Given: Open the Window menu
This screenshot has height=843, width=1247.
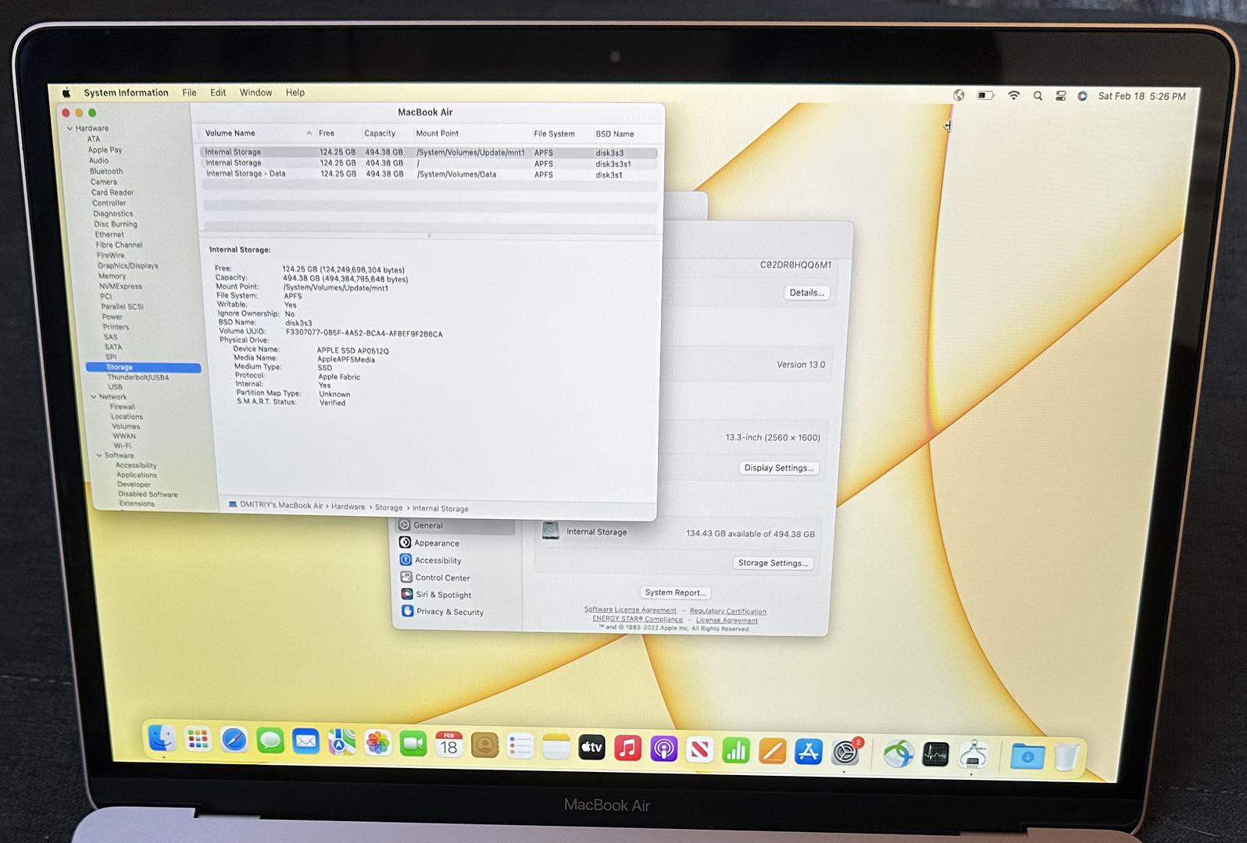Looking at the screenshot, I should click(255, 92).
